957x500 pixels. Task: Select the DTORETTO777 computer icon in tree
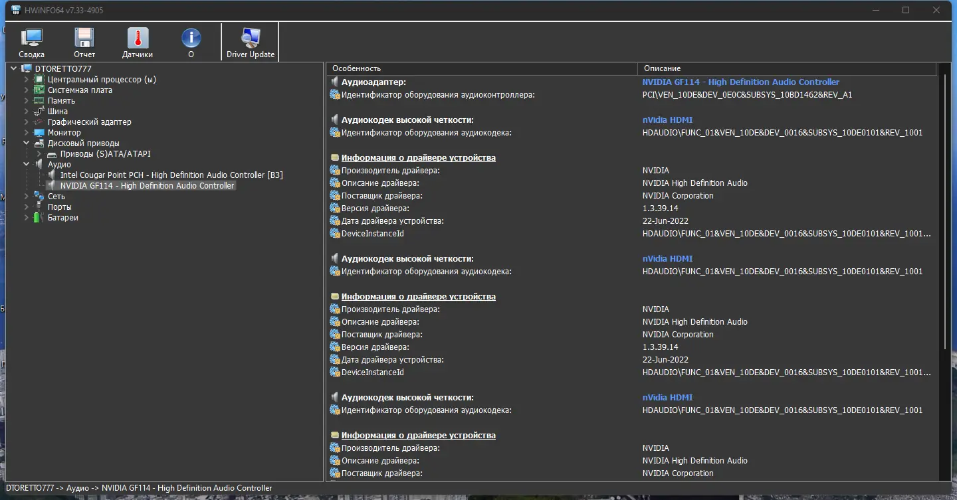pos(27,68)
